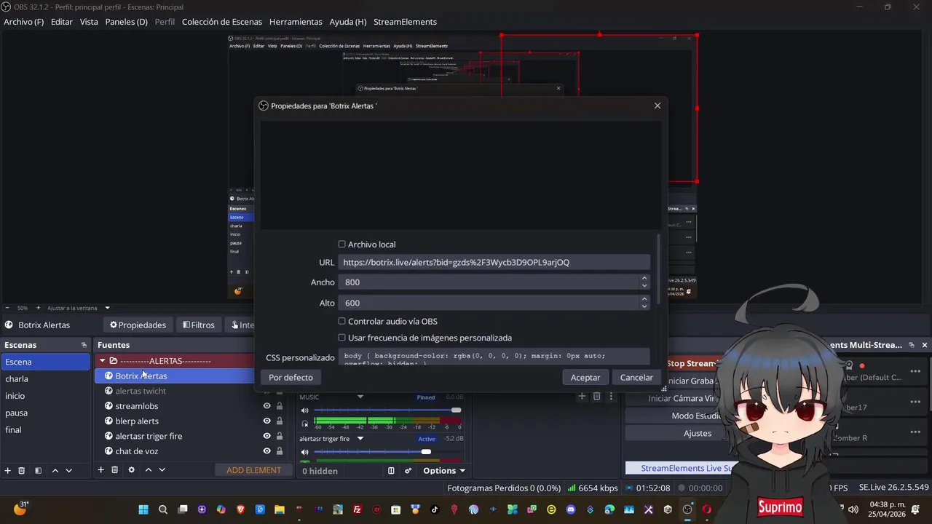Open Ajustes in controls panel
The height and width of the screenshot is (524, 932).
tap(698, 433)
